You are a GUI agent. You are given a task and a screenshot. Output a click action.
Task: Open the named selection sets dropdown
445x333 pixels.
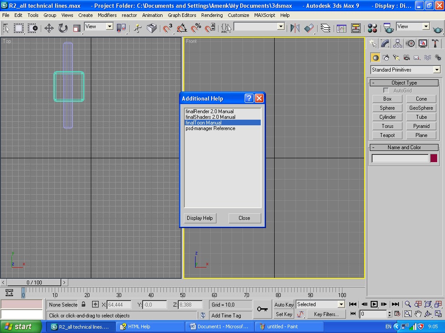click(x=259, y=26)
